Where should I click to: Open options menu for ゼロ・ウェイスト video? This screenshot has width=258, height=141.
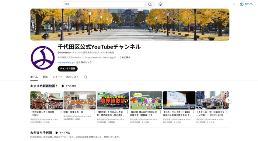click(193, 112)
